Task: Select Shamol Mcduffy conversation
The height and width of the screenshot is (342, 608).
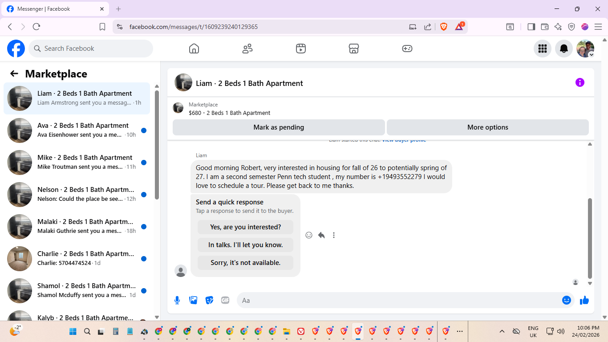Action: pyautogui.click(x=77, y=291)
